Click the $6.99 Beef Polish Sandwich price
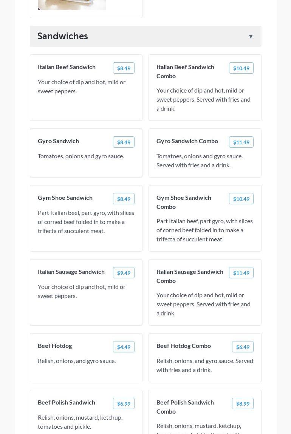This screenshot has height=434, width=291. [x=124, y=404]
